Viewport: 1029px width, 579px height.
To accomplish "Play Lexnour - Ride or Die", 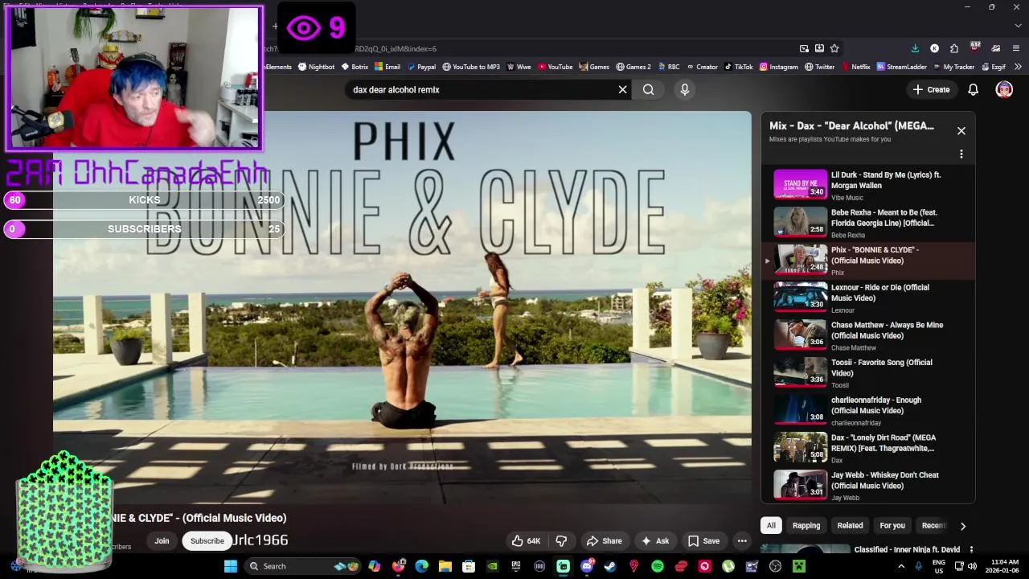I will [x=868, y=298].
